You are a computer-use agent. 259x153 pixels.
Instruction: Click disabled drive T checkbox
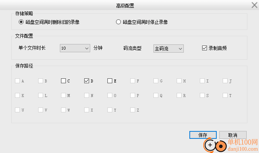coord(225,96)
